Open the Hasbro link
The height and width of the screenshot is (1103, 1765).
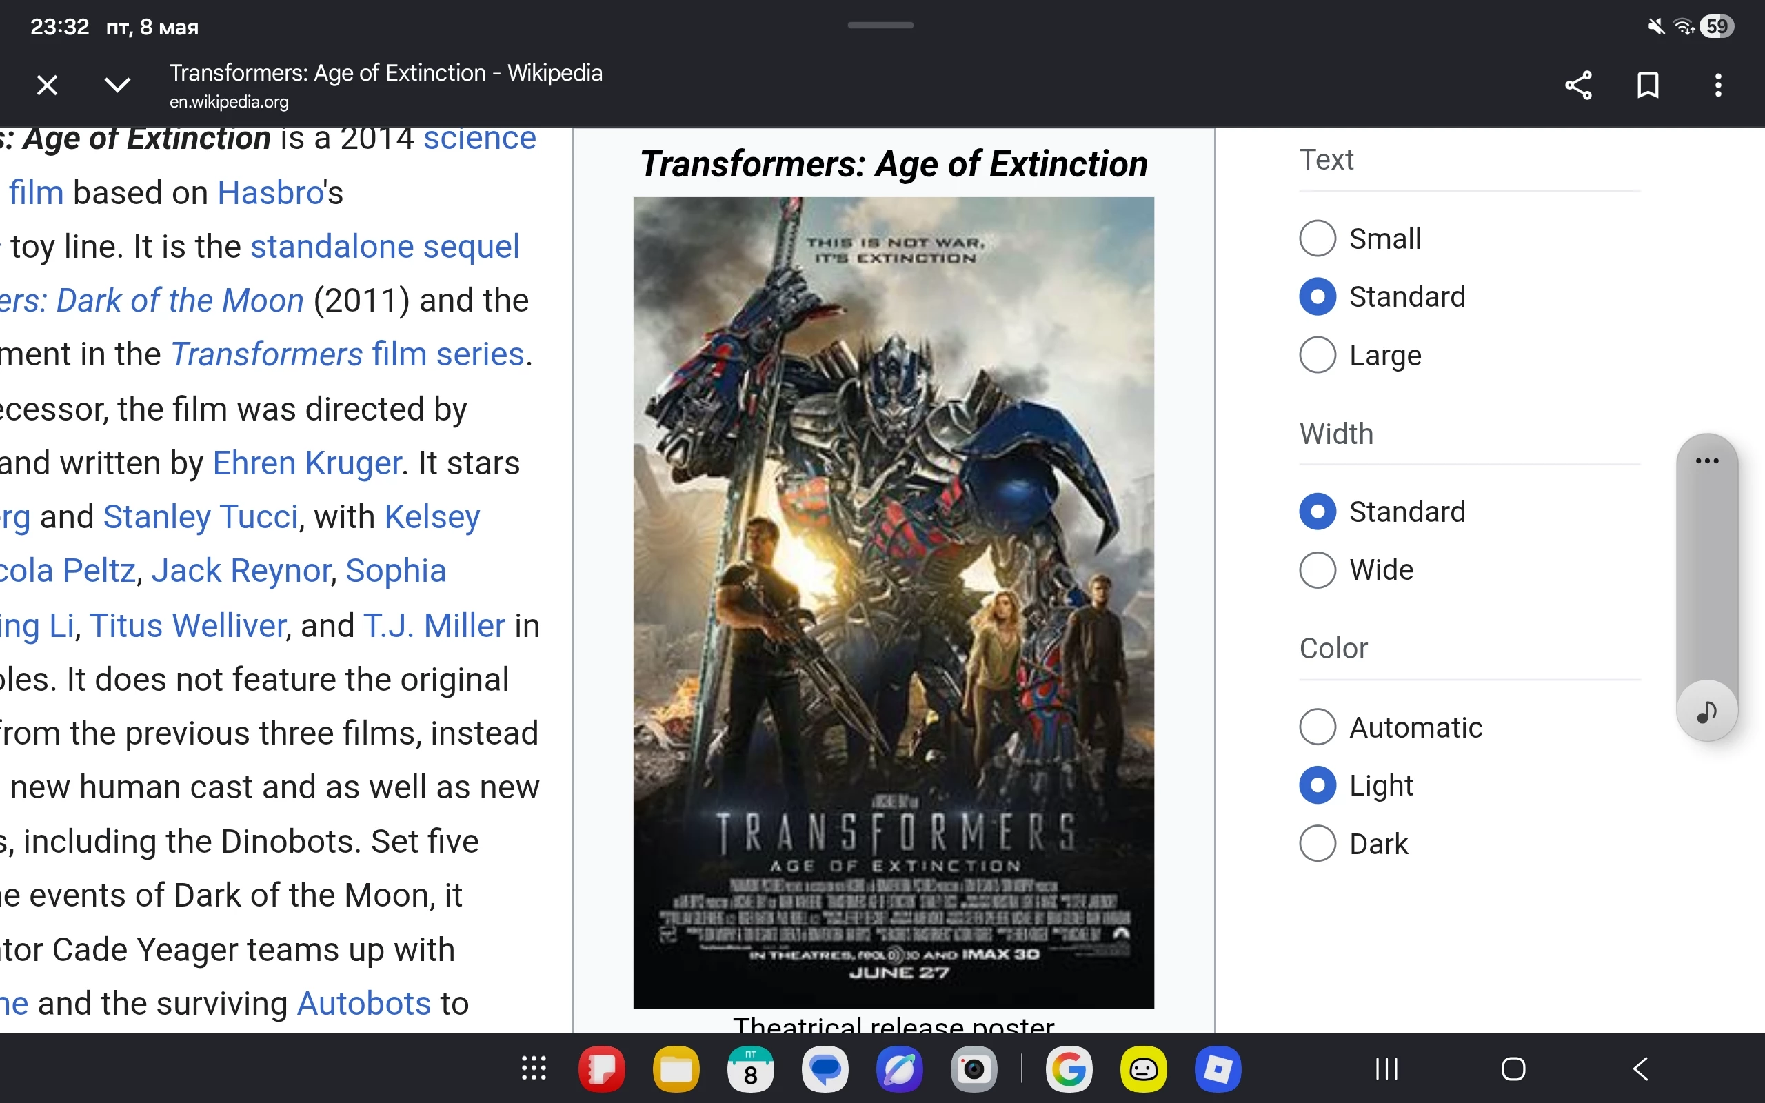[270, 192]
